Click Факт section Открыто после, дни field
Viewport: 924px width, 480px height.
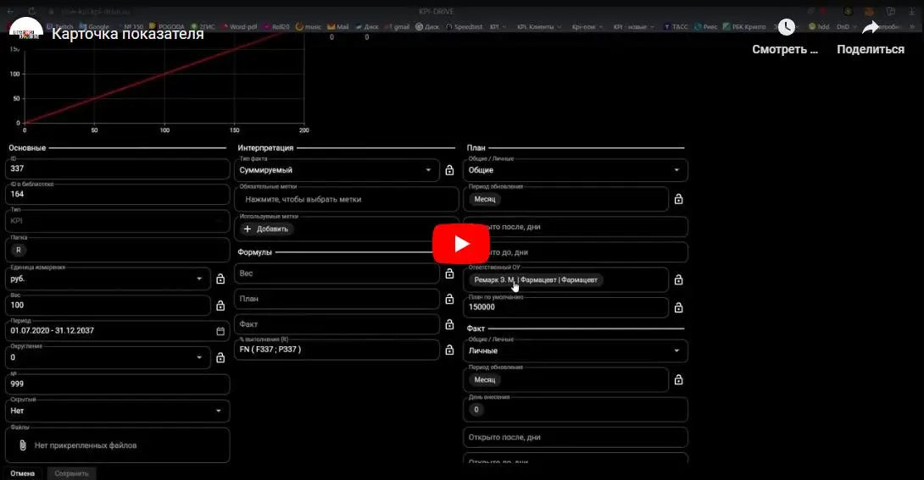point(576,437)
